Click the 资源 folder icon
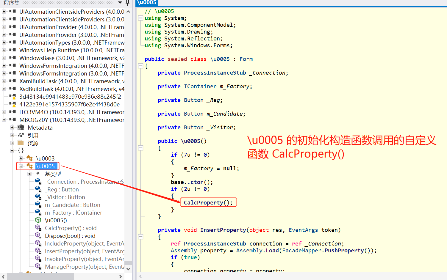 click(21, 143)
